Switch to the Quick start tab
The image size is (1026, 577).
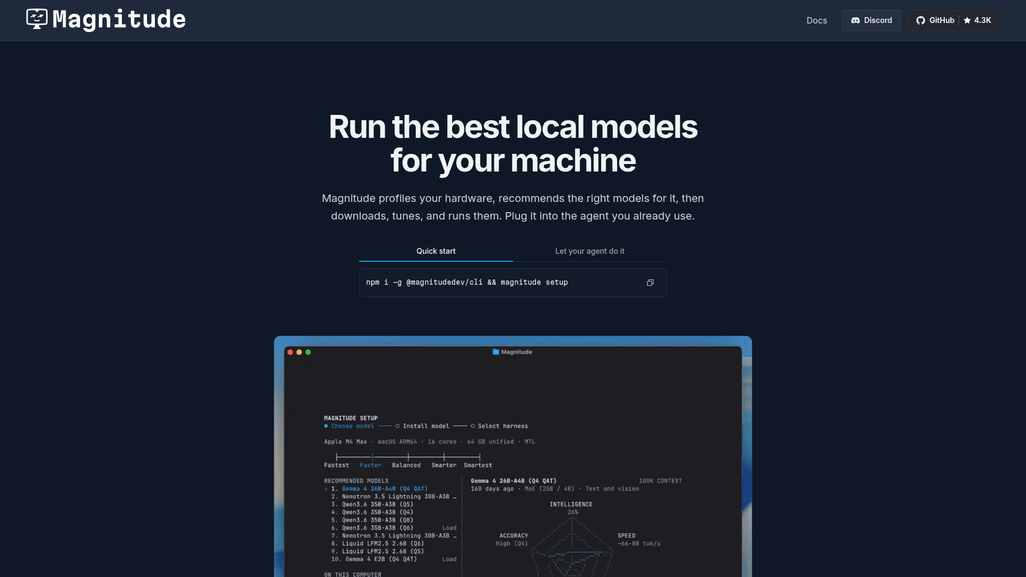[436, 251]
